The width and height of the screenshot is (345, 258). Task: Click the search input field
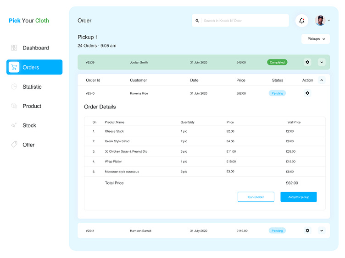[243, 21]
